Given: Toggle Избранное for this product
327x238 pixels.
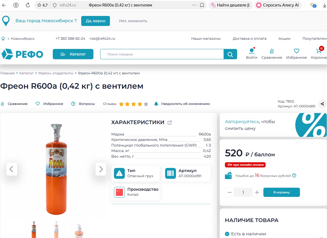Looking at the screenshot, I should (x=49, y=104).
